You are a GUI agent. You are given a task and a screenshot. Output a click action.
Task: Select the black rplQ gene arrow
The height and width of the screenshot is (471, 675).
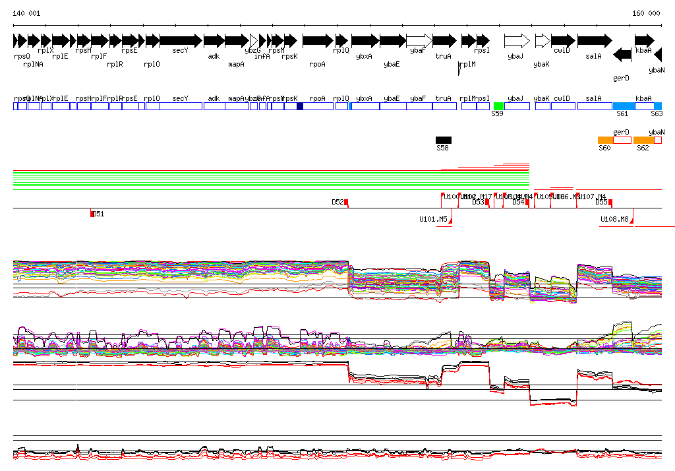[342, 41]
